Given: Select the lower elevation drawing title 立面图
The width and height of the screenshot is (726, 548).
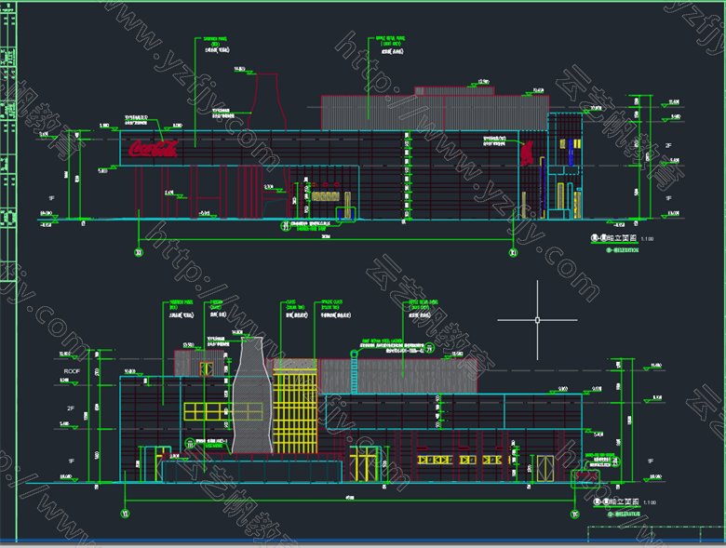Looking at the screenshot, I should (x=616, y=501).
